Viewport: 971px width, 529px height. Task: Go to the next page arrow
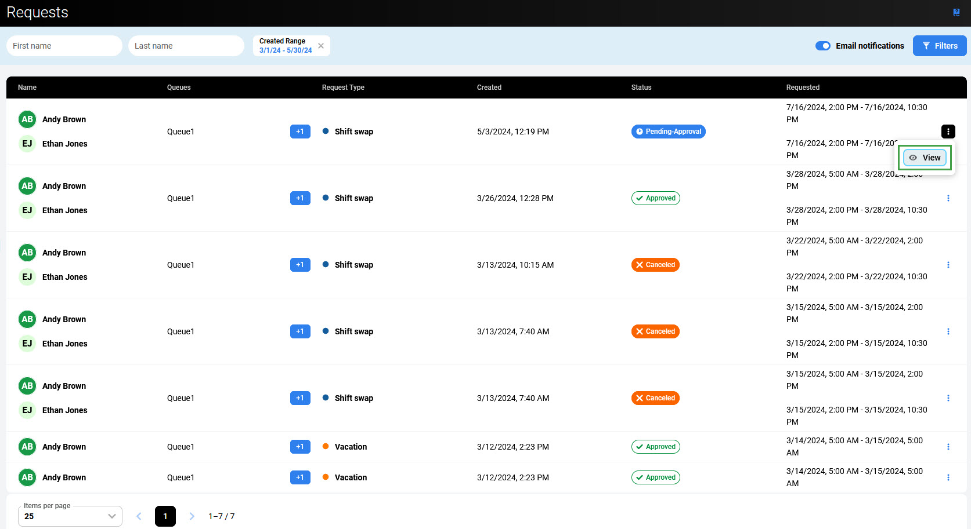192,516
